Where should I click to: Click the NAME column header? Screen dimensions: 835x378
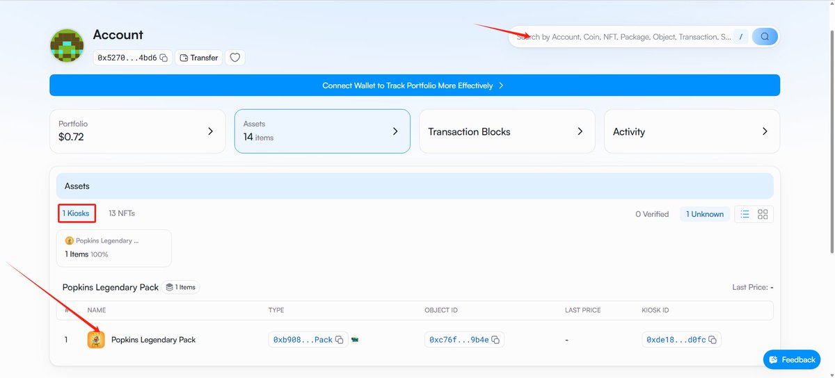point(97,310)
